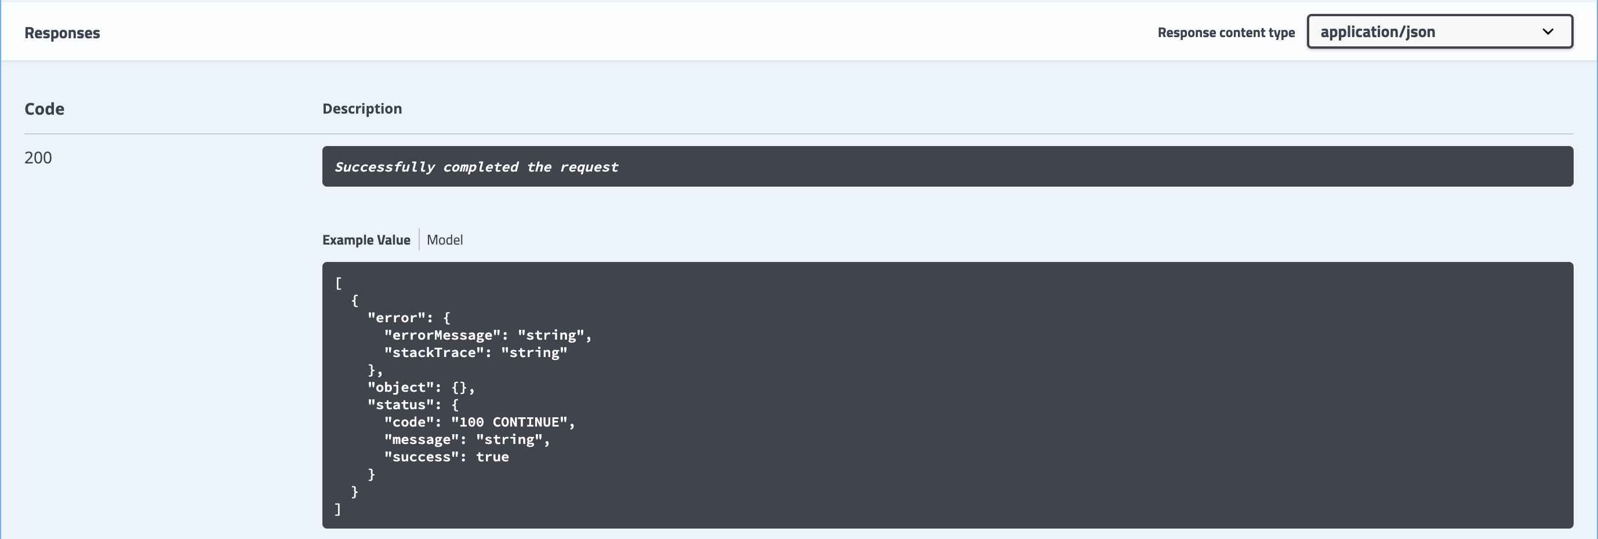Click the 200 response code
Viewport: 1598px width, 539px height.
point(38,158)
